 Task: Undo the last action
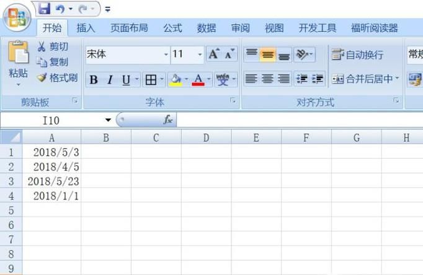pos(60,9)
